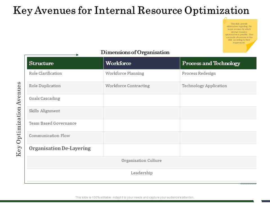Viewport: 270px width, 203px height.
Task: Click the paperclip icon on sticky note
Action: [x=225, y=21]
